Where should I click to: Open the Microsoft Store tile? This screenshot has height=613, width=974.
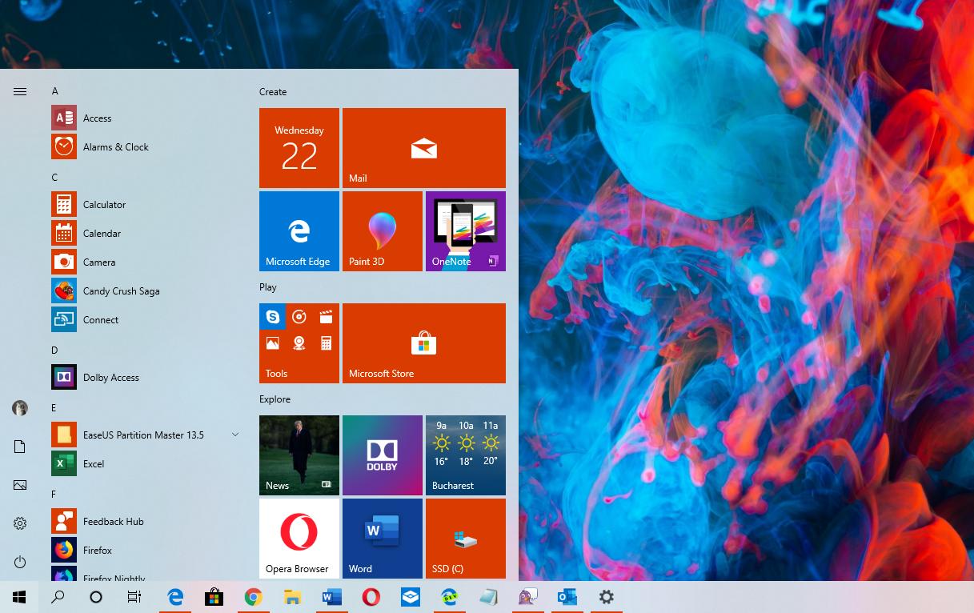point(424,343)
